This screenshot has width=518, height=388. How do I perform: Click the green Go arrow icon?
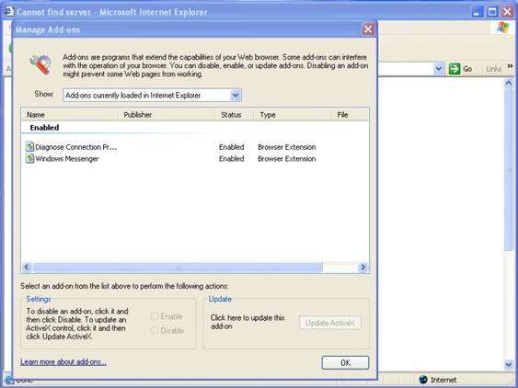tap(455, 69)
